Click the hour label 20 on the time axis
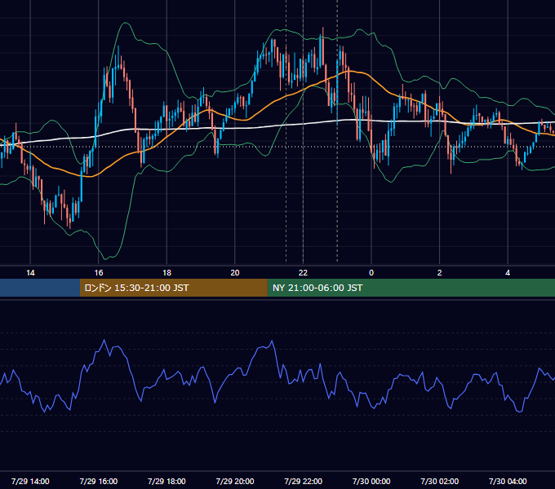The height and width of the screenshot is (489, 555). [x=235, y=273]
